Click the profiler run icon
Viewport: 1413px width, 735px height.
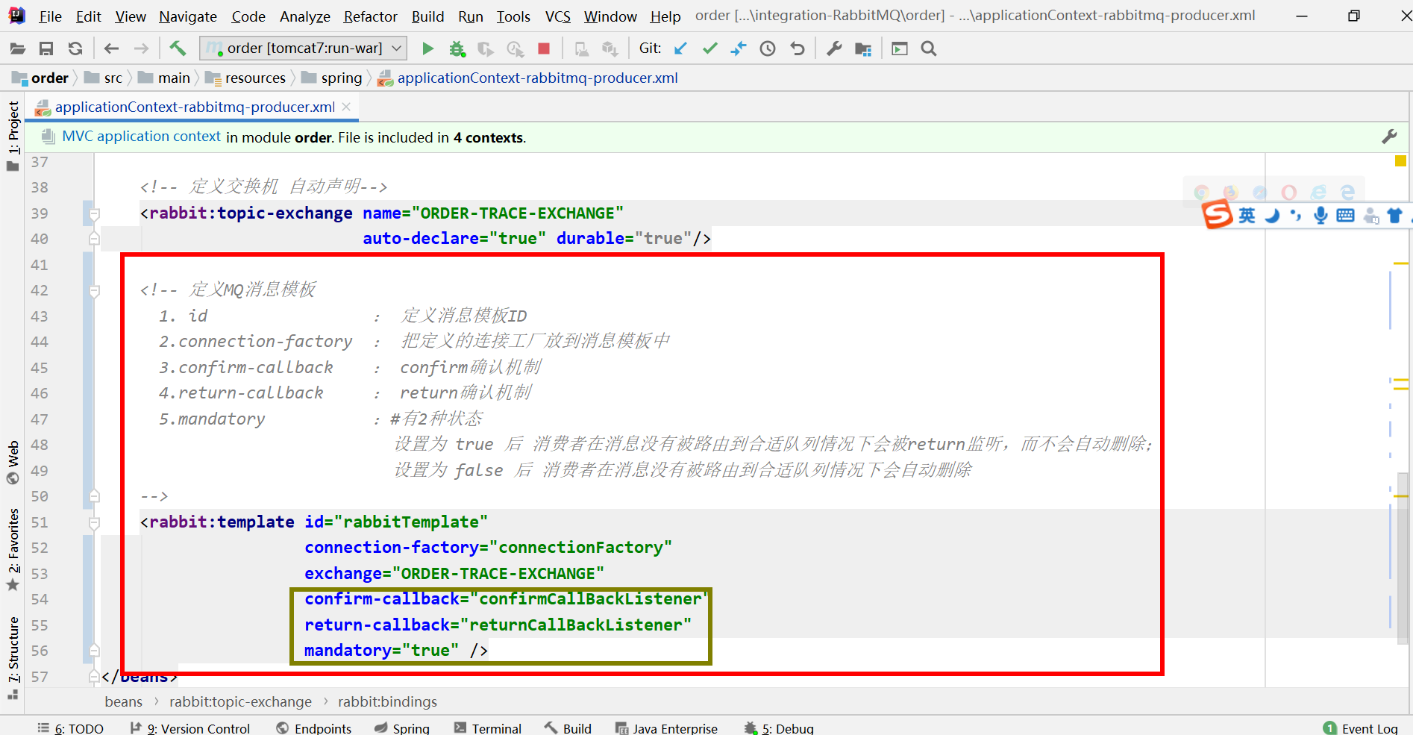click(515, 49)
